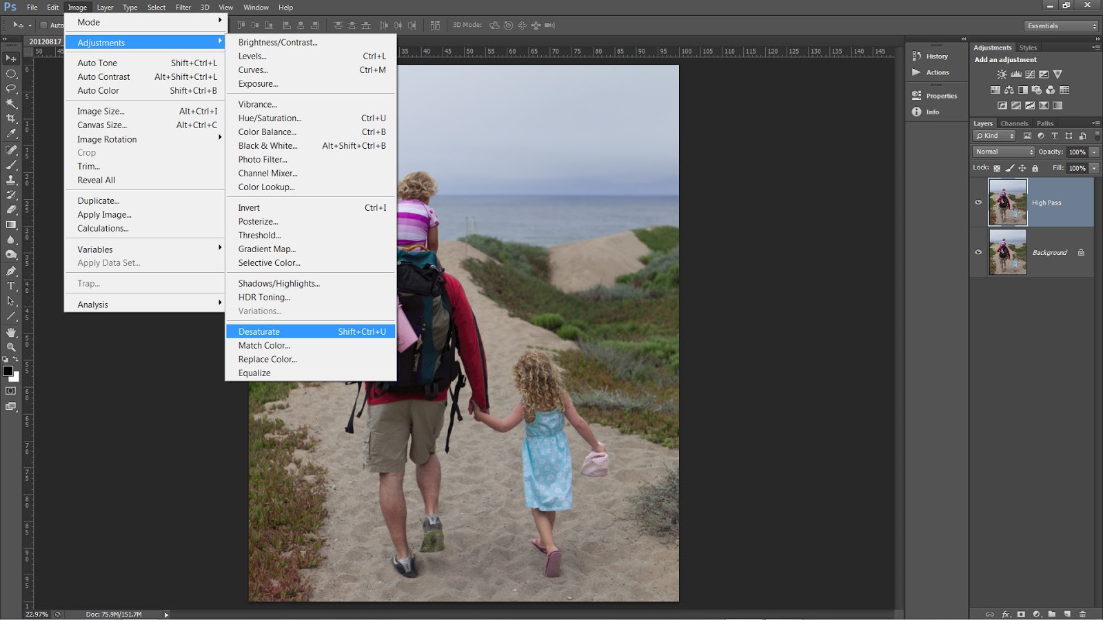
Task: Click the Add layer mask icon
Action: pos(1021,614)
